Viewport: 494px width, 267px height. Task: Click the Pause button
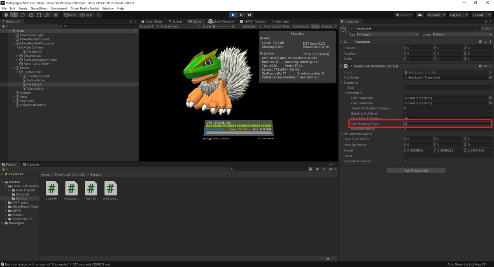coord(241,15)
